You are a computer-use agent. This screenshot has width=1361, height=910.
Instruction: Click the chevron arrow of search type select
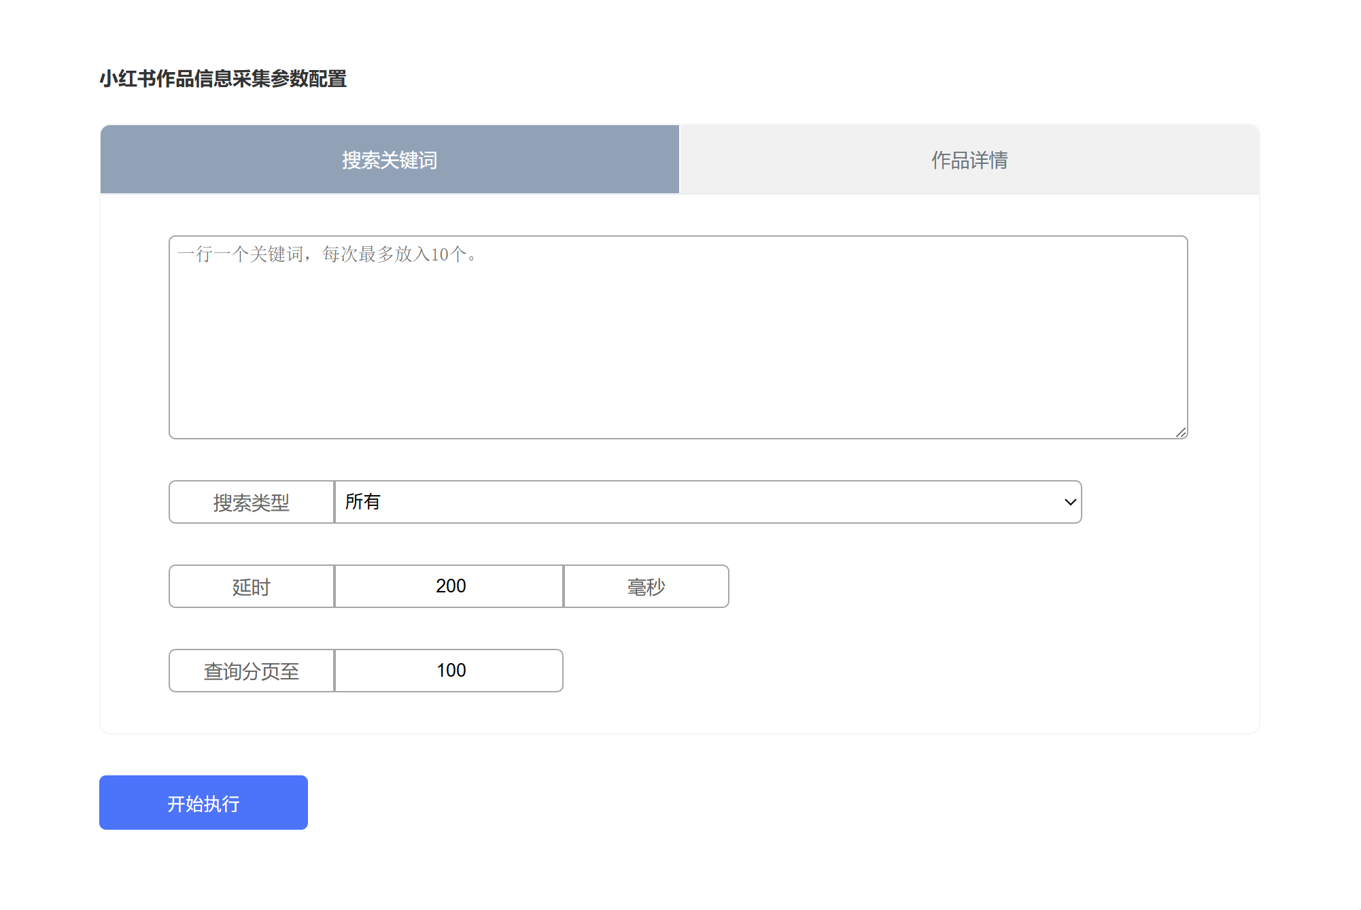coord(1070,502)
